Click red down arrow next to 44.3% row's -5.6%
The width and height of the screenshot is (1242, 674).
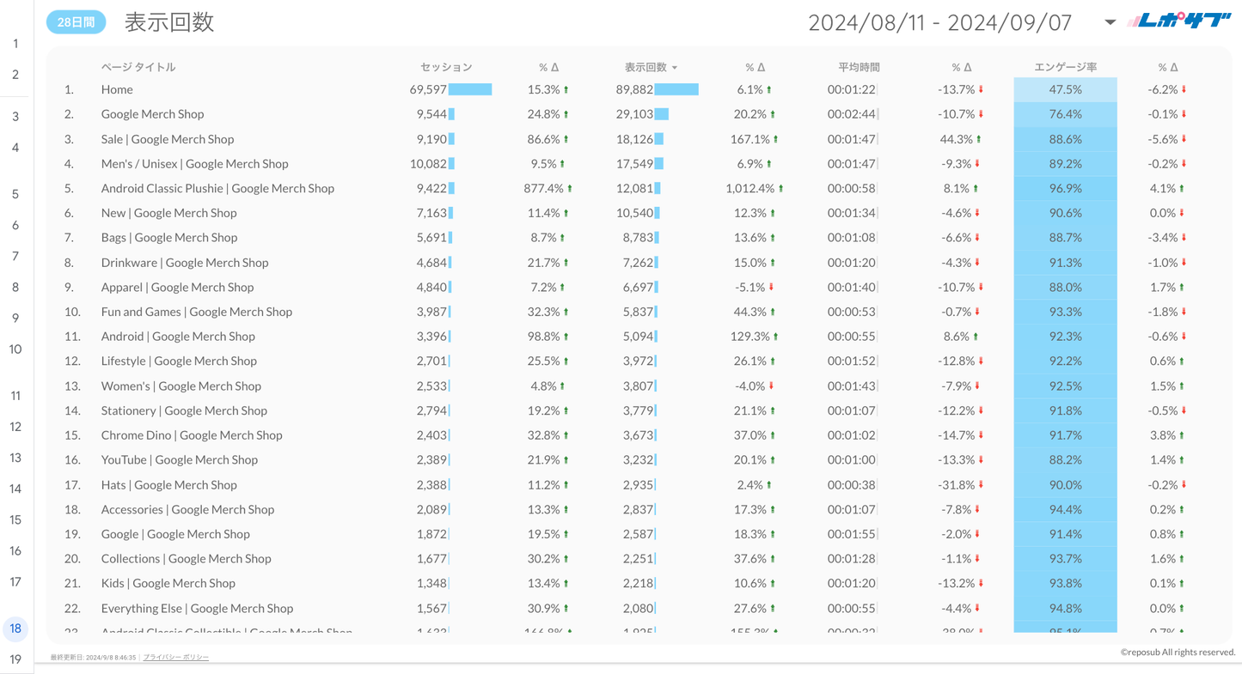point(1184,139)
